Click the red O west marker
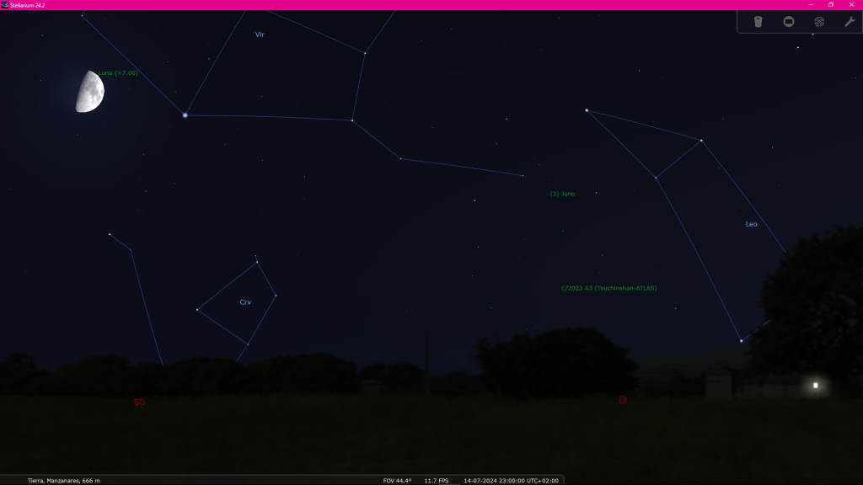Image resolution: width=863 pixels, height=485 pixels. coord(623,400)
